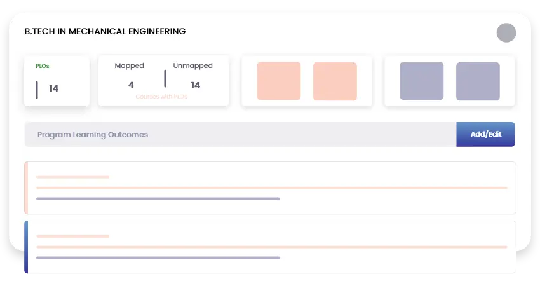Click the B.Tech in Mechanical Engineering title
Screen dimensions: 540x286
[x=105, y=31]
